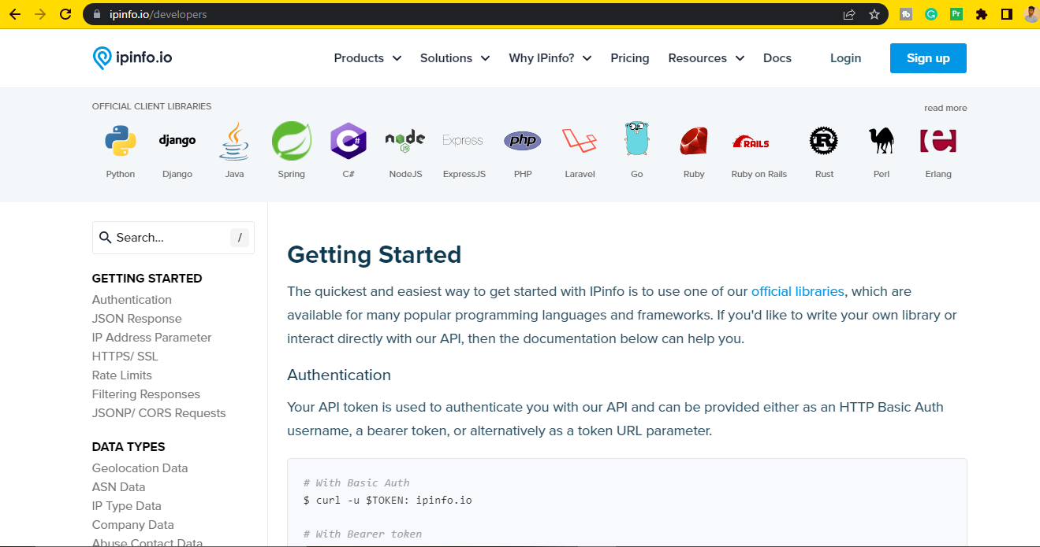The width and height of the screenshot is (1040, 547).
Task: Click the green Pr extension icon
Action: [956, 14]
